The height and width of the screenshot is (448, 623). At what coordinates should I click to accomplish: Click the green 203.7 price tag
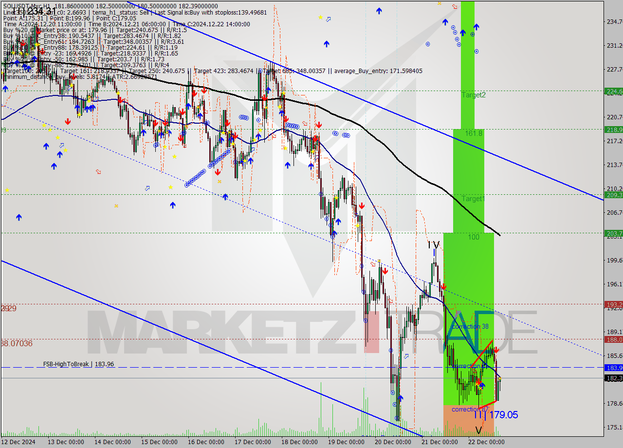(x=614, y=233)
